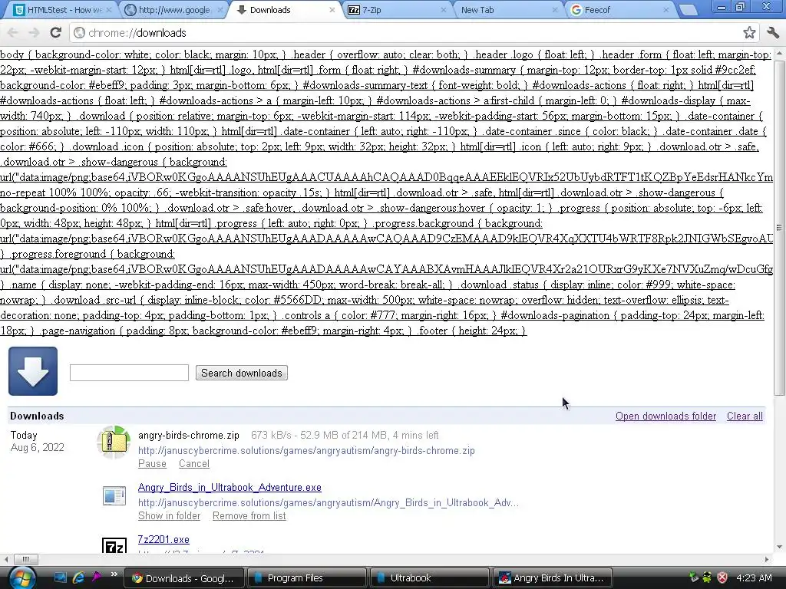Open Angry Birds In Ultra... taskbar button
The height and width of the screenshot is (589, 786).
click(x=553, y=578)
